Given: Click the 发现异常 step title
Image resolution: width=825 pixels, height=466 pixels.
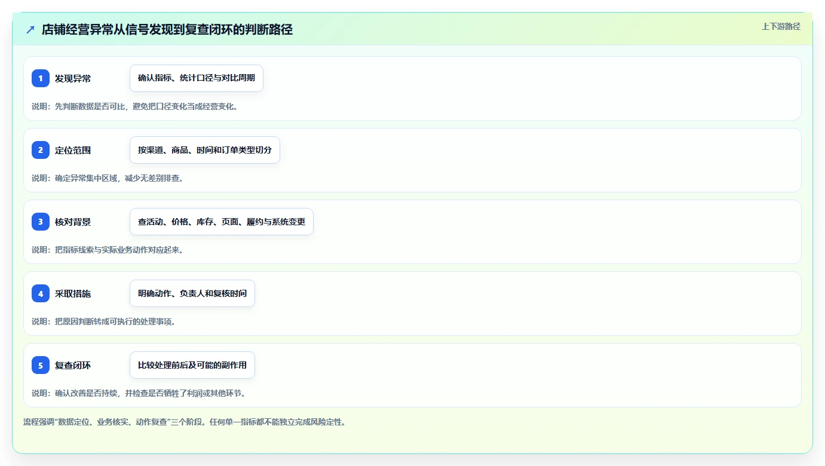Looking at the screenshot, I should (x=73, y=78).
